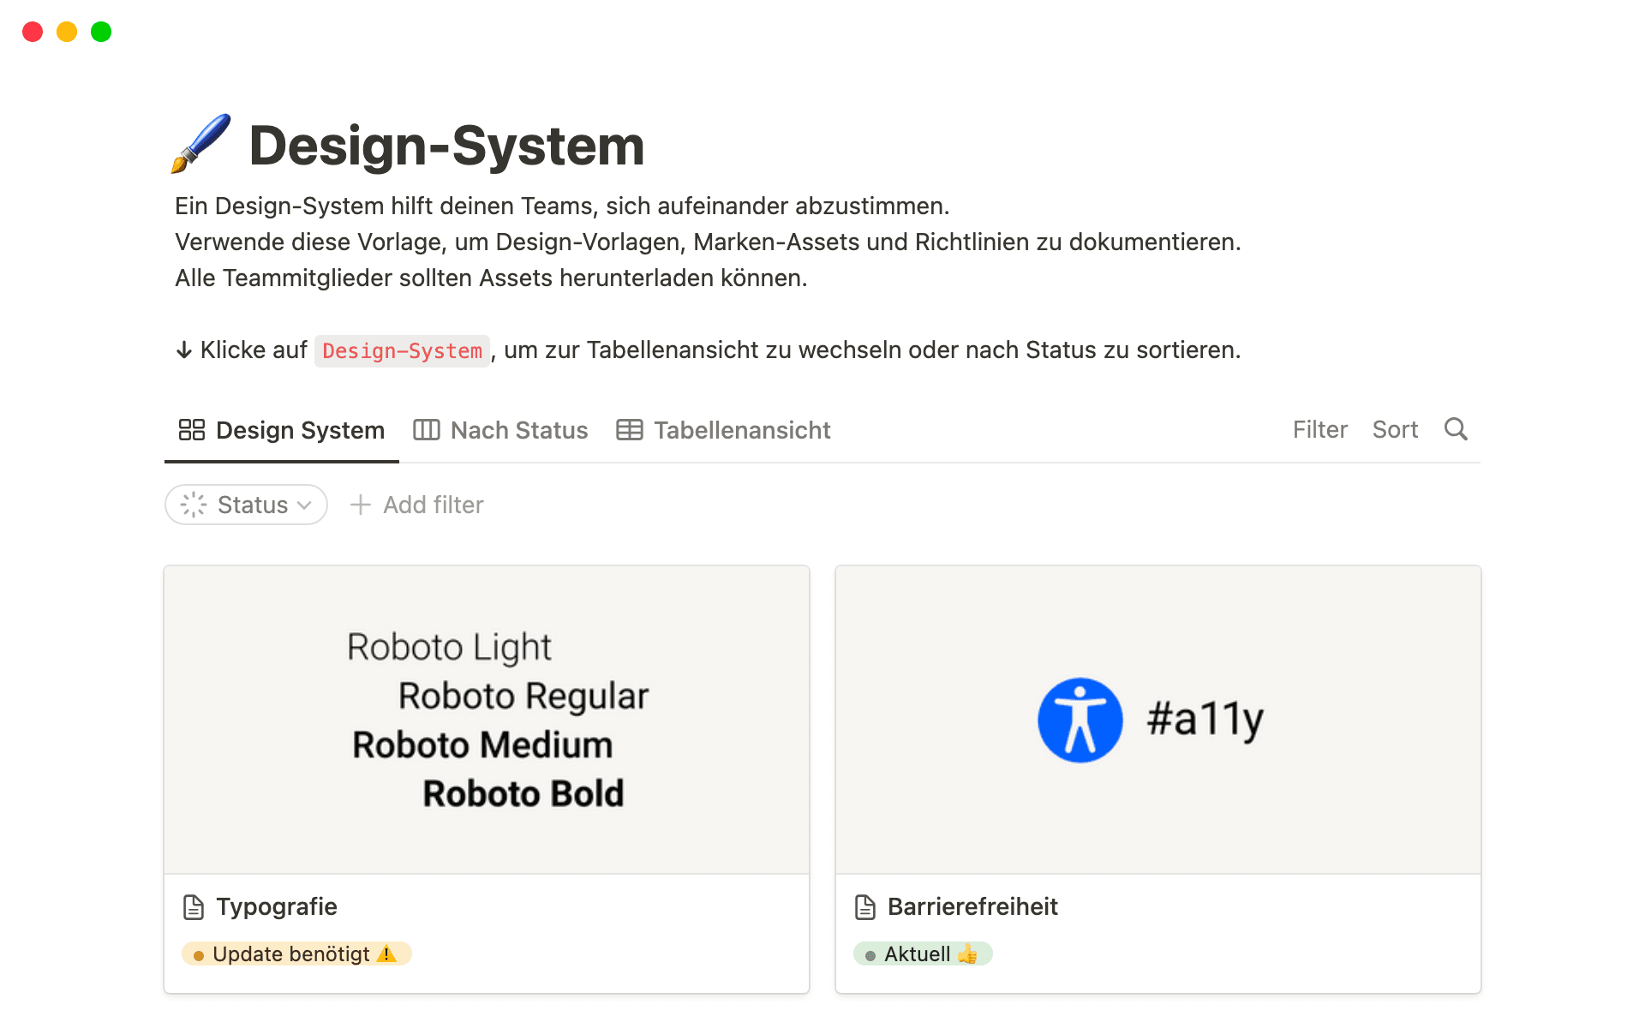Image resolution: width=1645 pixels, height=1028 pixels.
Task: Click the page icon next to Typografie
Action: click(x=194, y=906)
